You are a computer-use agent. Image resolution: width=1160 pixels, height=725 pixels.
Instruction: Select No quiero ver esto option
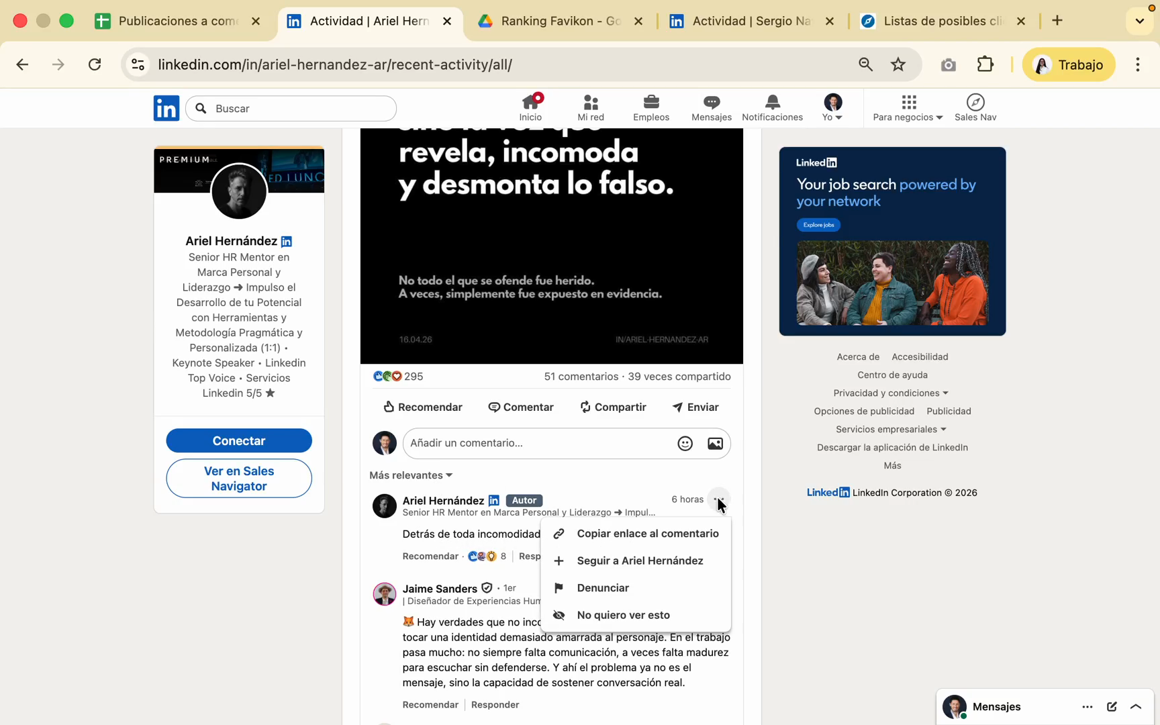[623, 615]
